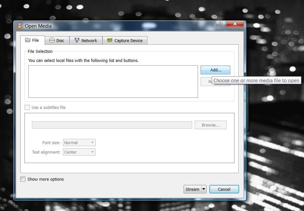The image size is (304, 211).
Task: Open Capture Device tab via its card icon
Action: 110,40
